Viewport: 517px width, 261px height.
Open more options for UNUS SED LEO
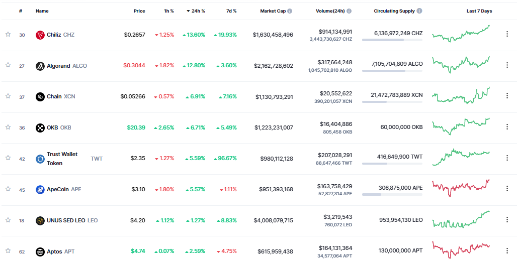pyautogui.click(x=507, y=219)
